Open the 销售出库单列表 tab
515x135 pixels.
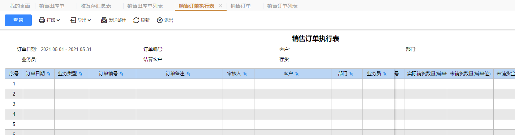(145, 6)
